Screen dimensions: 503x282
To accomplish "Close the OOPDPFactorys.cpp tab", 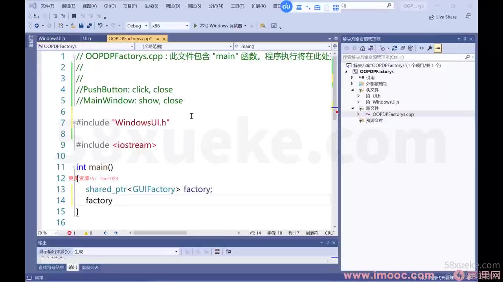I will [164, 39].
